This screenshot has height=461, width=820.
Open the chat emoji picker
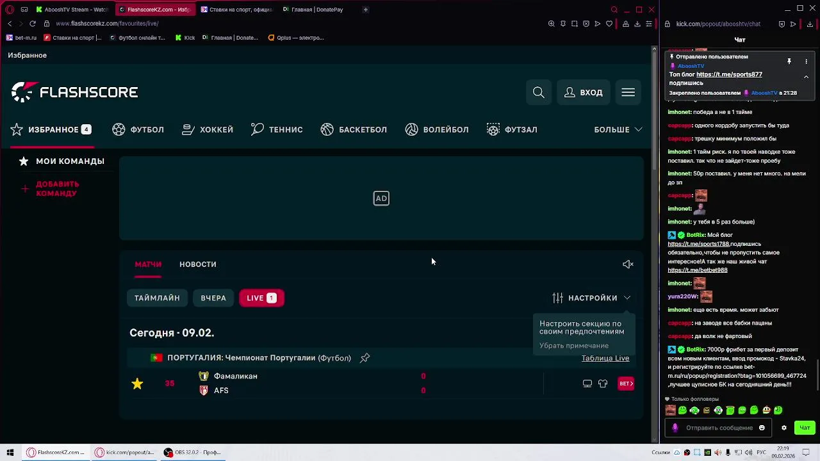(762, 428)
